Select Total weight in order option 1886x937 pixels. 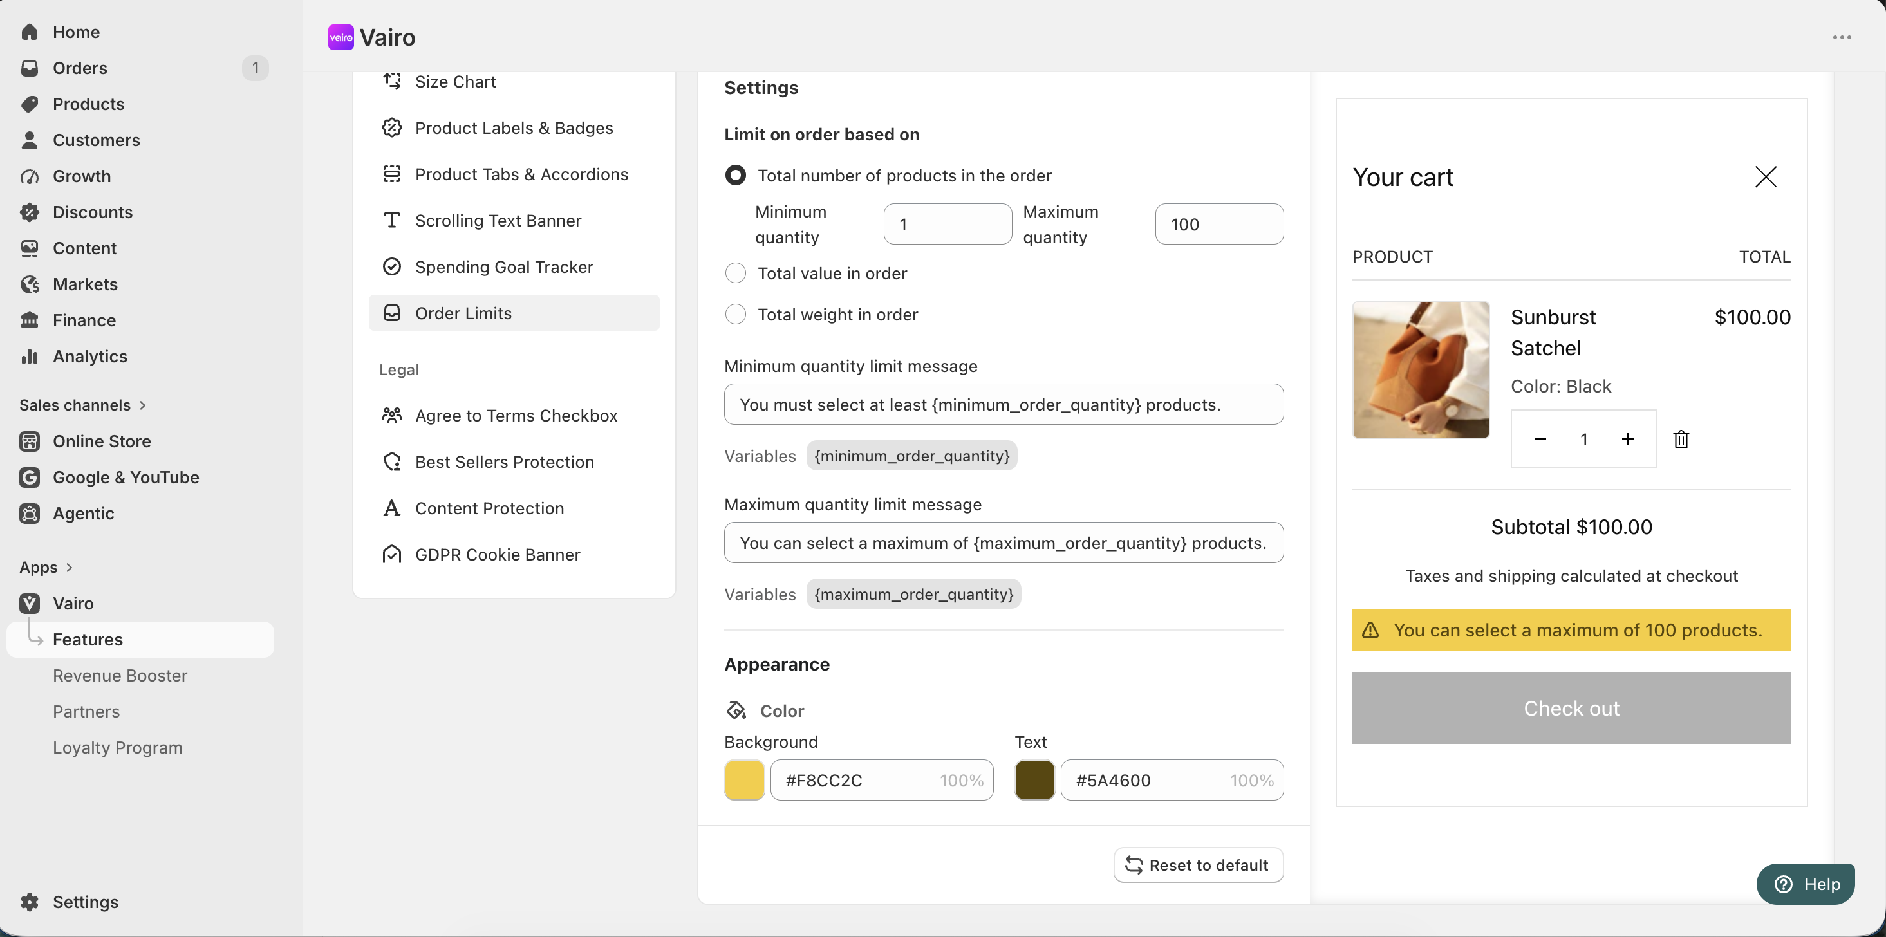pos(735,315)
